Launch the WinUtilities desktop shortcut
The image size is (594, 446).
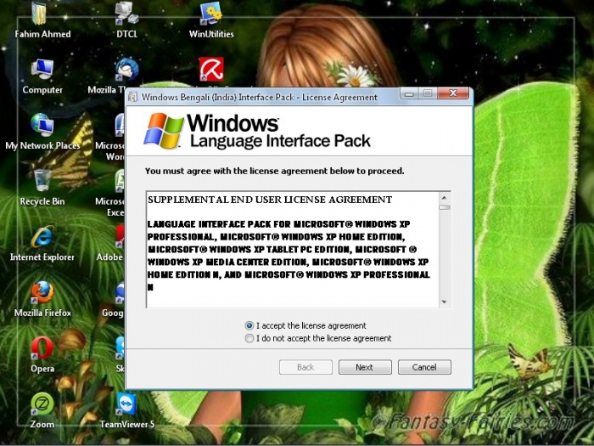coord(211,14)
